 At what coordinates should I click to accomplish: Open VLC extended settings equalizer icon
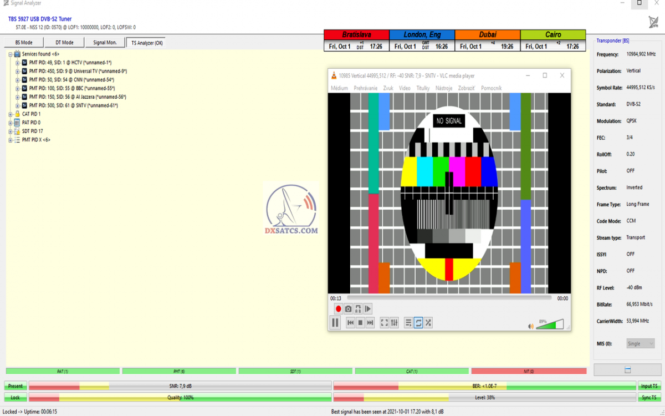tap(394, 323)
